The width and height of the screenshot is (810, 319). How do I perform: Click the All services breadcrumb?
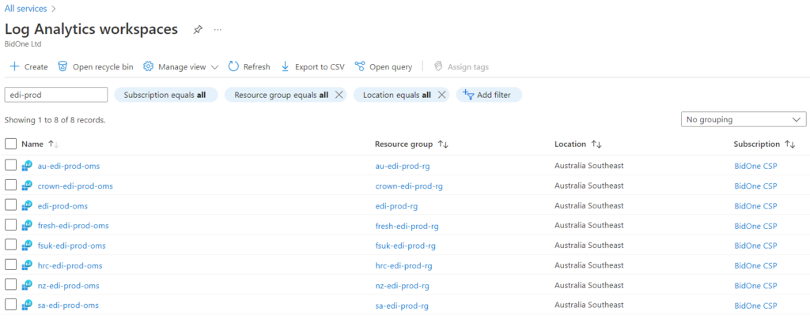(26, 9)
